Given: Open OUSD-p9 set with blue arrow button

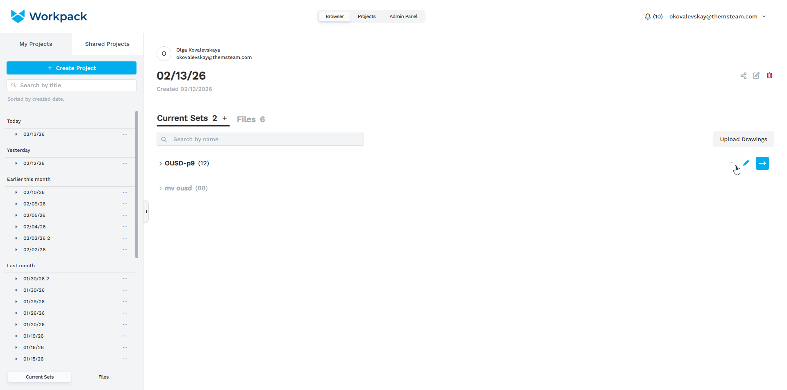Looking at the screenshot, I should [762, 163].
